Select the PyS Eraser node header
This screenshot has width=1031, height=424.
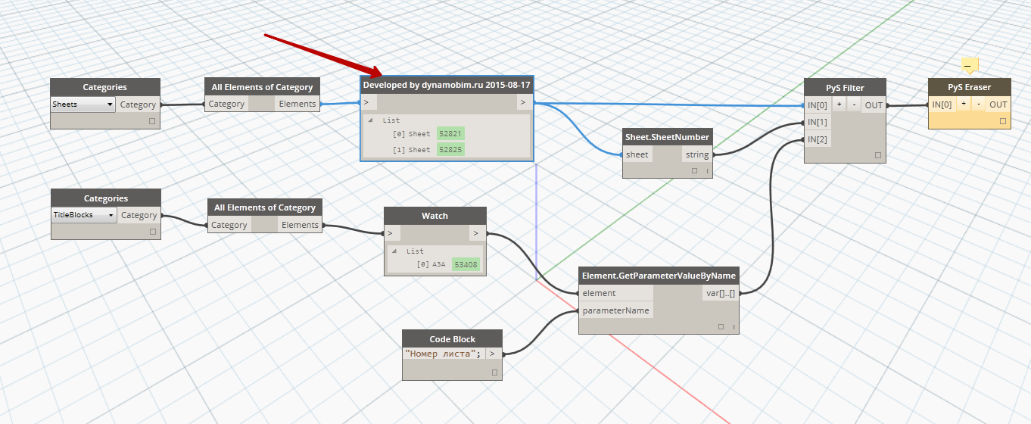click(970, 87)
